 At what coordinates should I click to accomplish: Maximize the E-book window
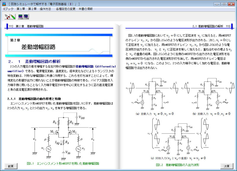pyautogui.click(x=224, y=4)
